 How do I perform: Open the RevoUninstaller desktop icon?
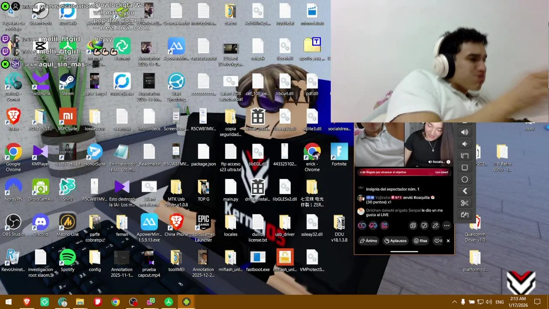click(13, 261)
